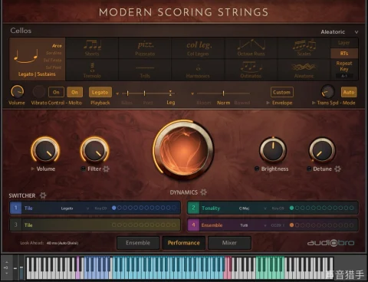Switch to the Mixer tab
The width and height of the screenshot is (368, 282).
click(x=229, y=243)
